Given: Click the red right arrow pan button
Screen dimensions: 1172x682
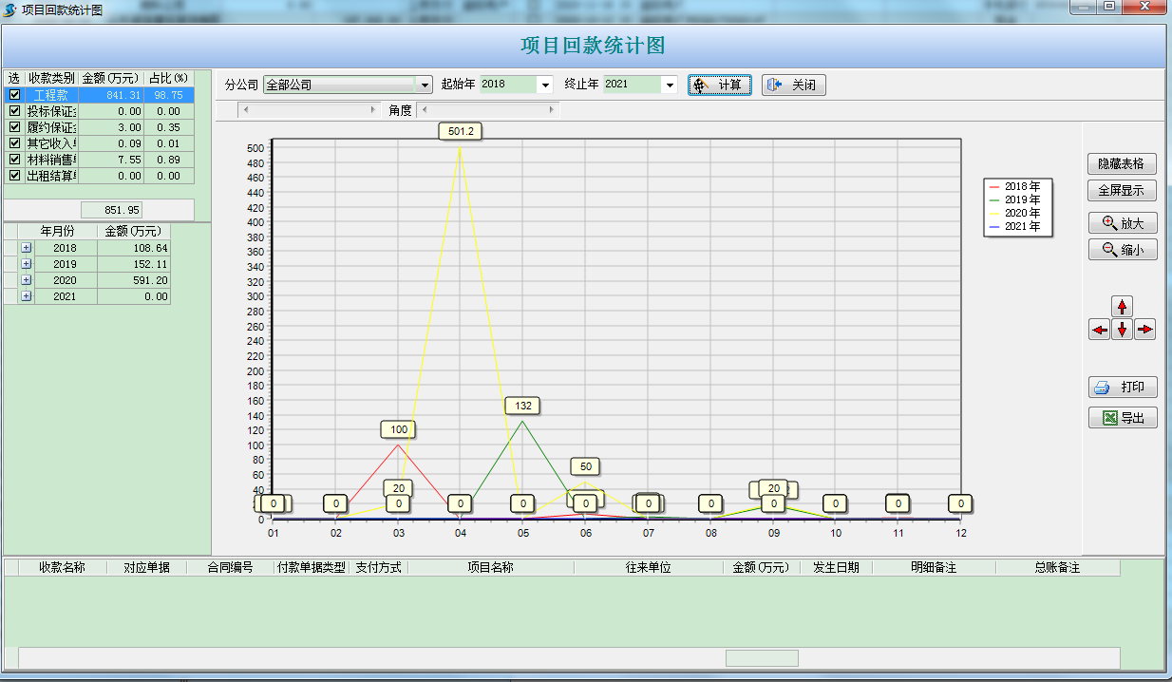Looking at the screenshot, I should (x=1145, y=330).
